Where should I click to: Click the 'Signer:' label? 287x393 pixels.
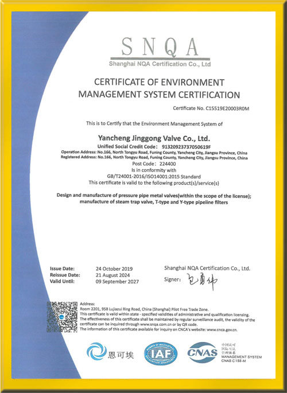point(172,279)
